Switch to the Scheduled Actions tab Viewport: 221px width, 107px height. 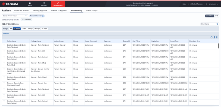(21, 11)
